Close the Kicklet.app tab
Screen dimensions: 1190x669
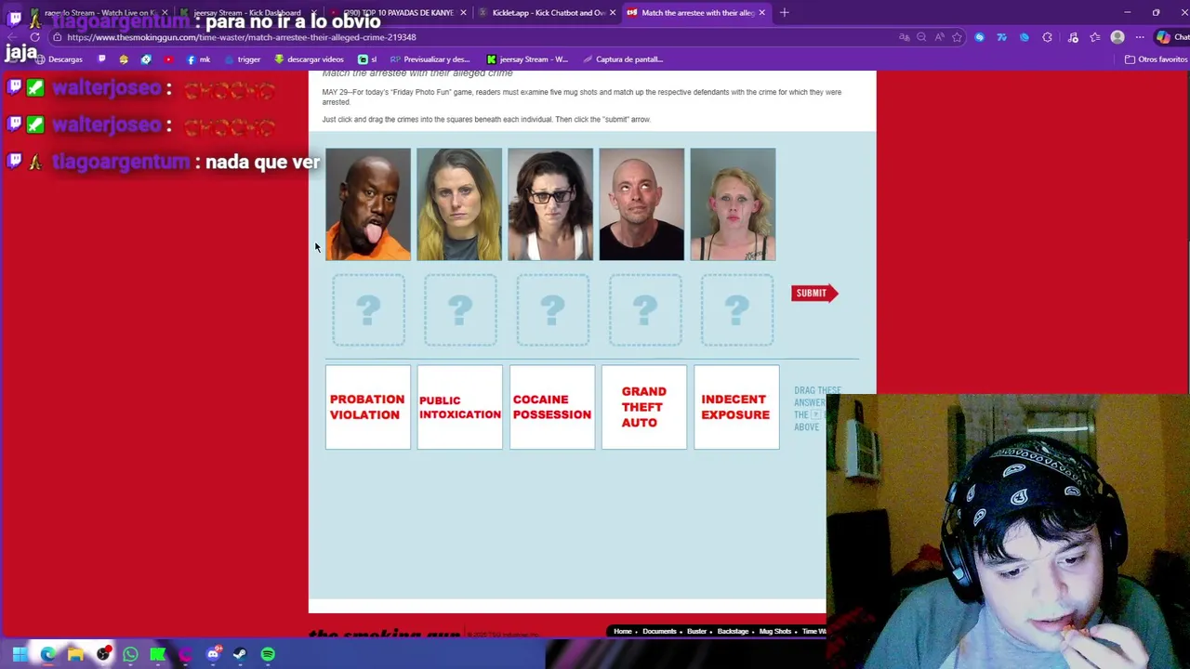(x=613, y=13)
